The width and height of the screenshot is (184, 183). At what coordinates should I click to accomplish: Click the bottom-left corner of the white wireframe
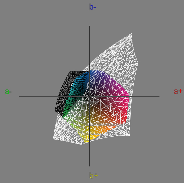pyautogui.click(x=53, y=139)
